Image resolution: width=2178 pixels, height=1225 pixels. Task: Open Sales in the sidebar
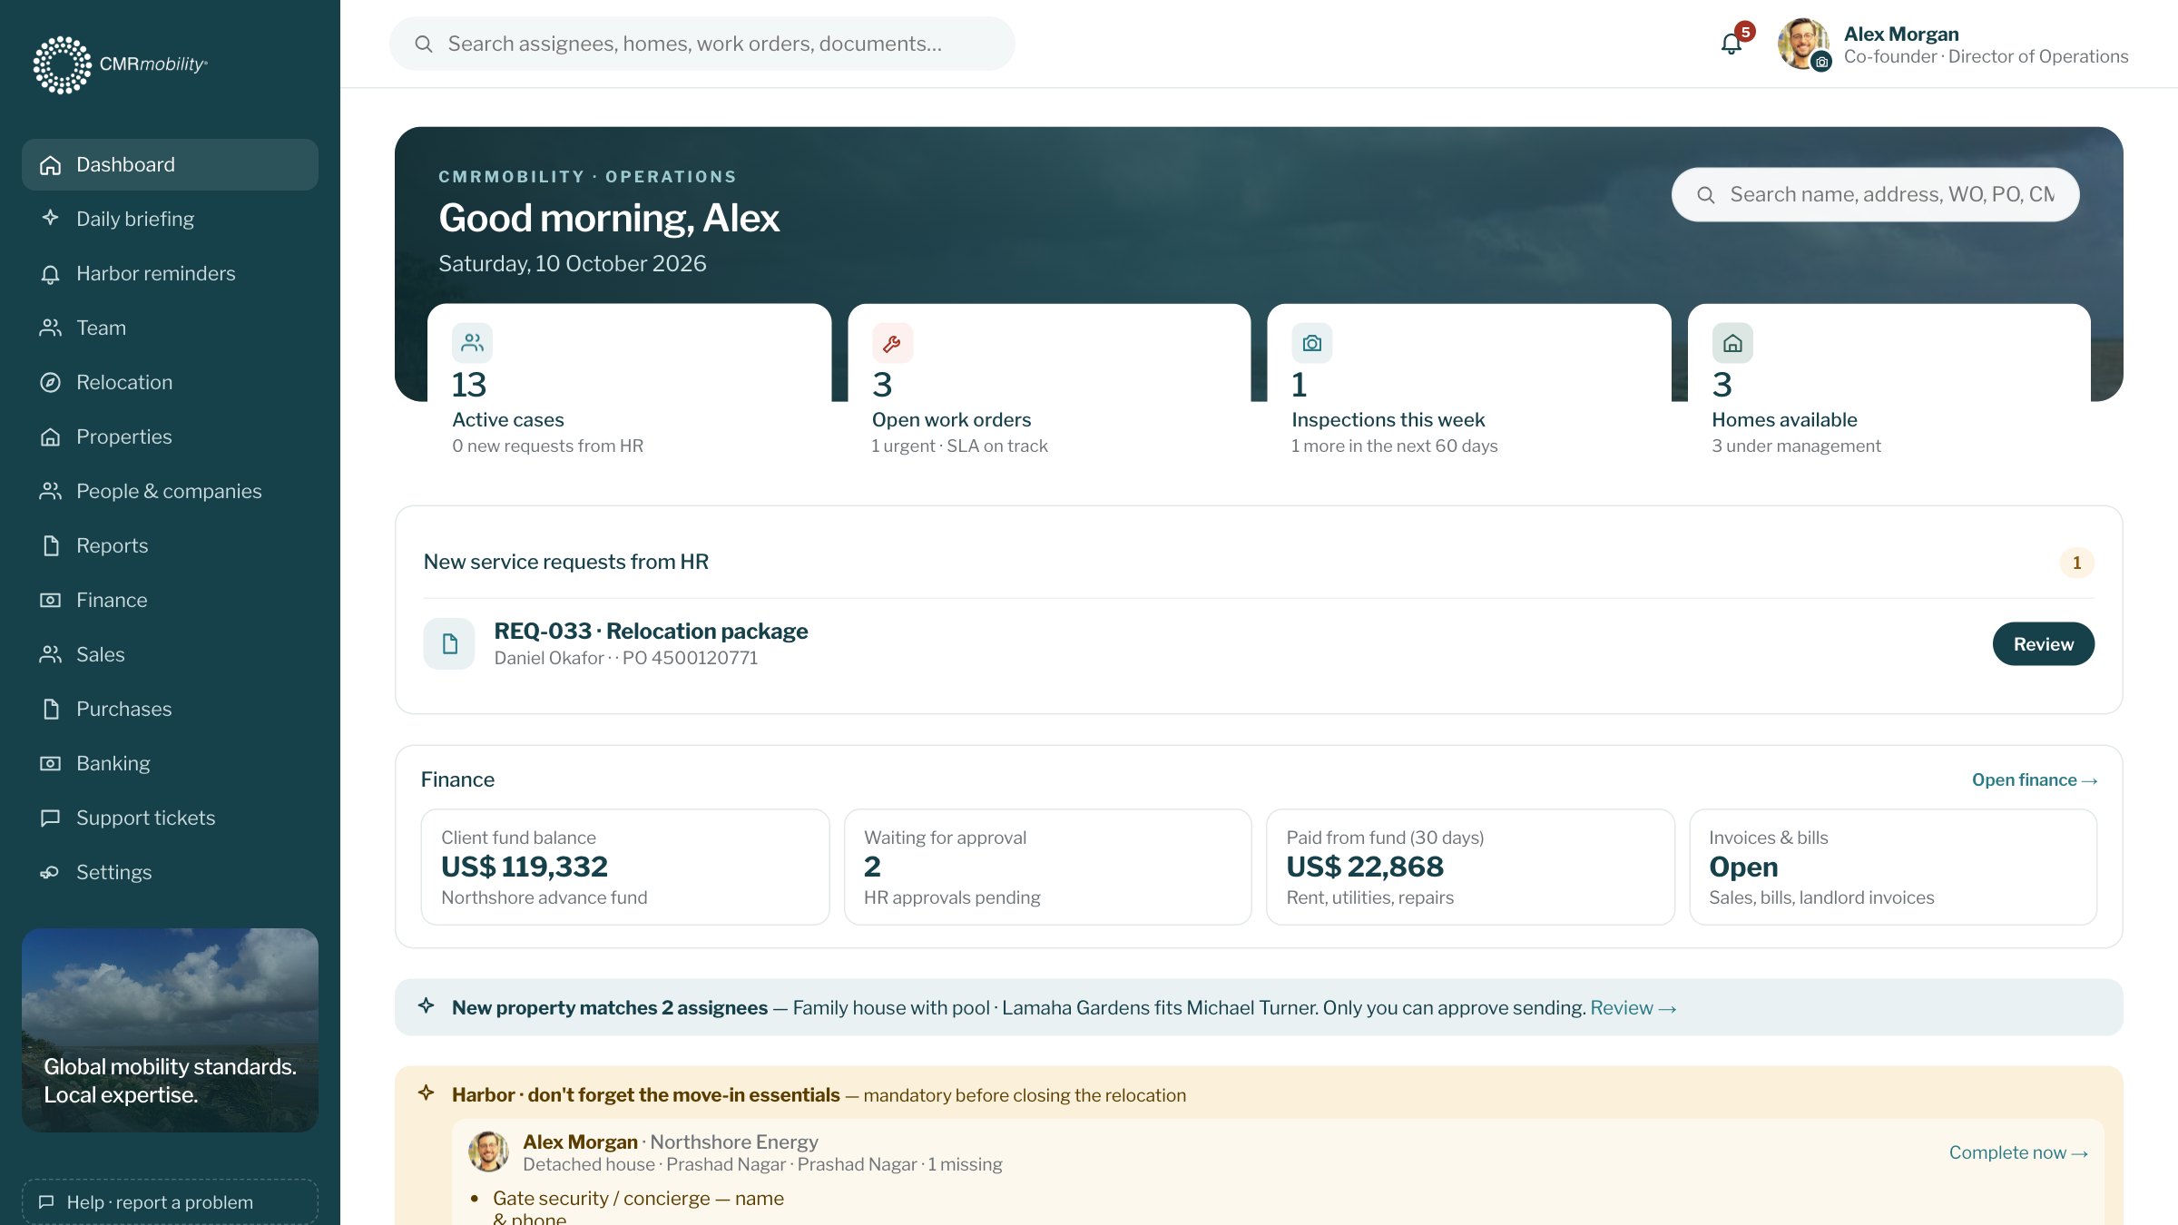coord(170,654)
